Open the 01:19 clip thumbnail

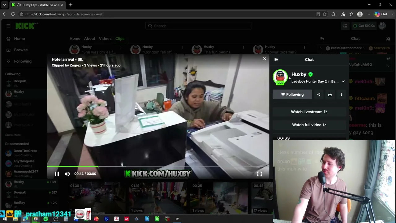point(158,198)
